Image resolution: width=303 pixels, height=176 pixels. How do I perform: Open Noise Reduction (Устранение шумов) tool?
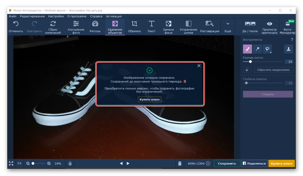(188, 26)
